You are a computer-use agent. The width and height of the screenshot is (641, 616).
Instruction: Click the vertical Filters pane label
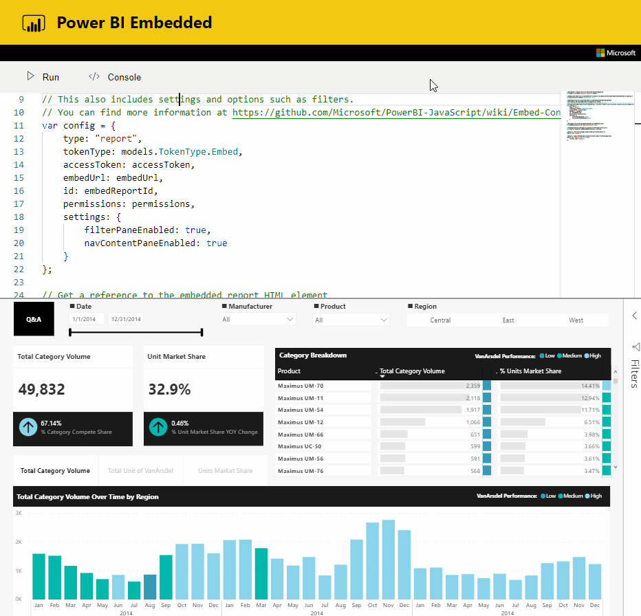point(634,373)
